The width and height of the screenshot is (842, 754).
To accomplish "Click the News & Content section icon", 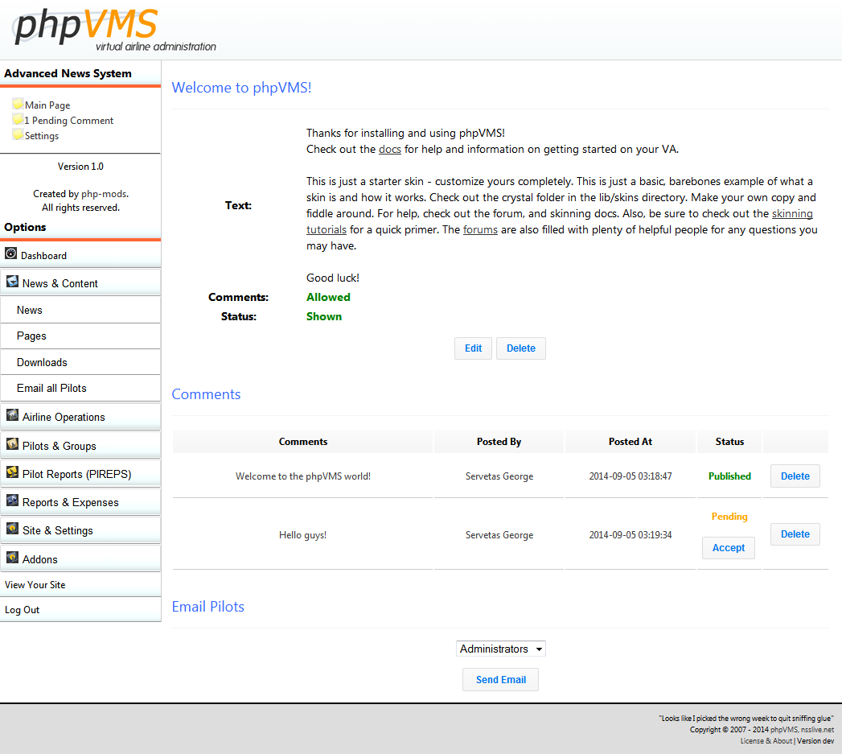I will 12,281.
